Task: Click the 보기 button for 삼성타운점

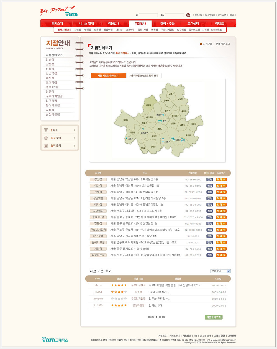Action: (x=221, y=255)
